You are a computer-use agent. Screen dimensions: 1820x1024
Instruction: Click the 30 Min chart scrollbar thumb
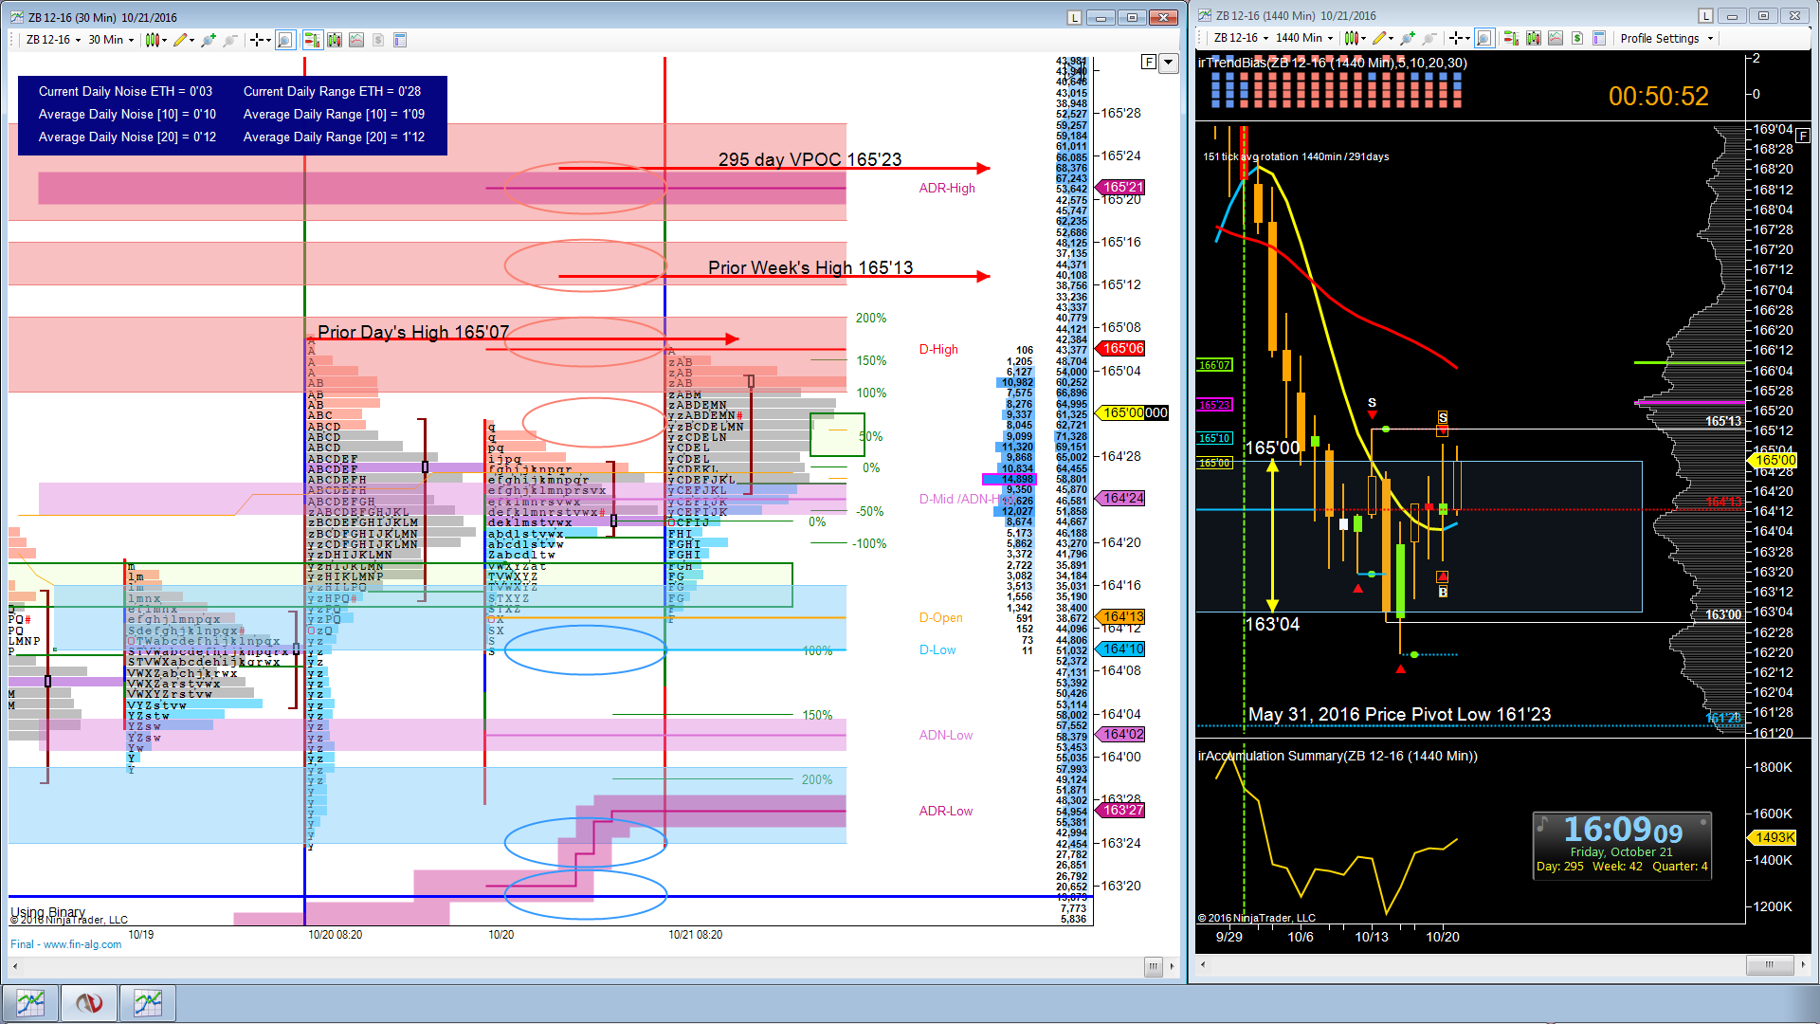click(x=1153, y=966)
